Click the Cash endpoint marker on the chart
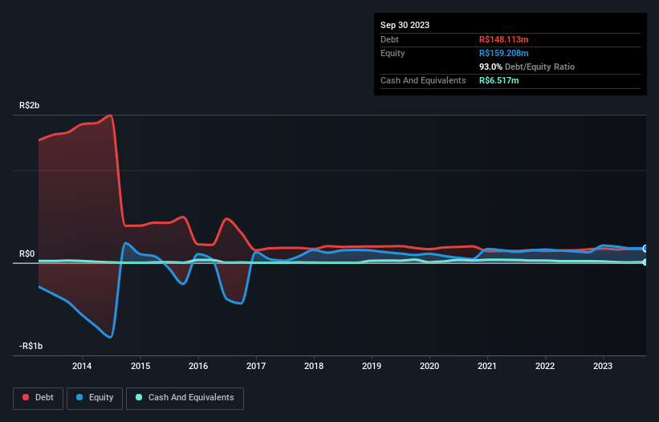Image resolution: width=659 pixels, height=422 pixels. tap(645, 262)
